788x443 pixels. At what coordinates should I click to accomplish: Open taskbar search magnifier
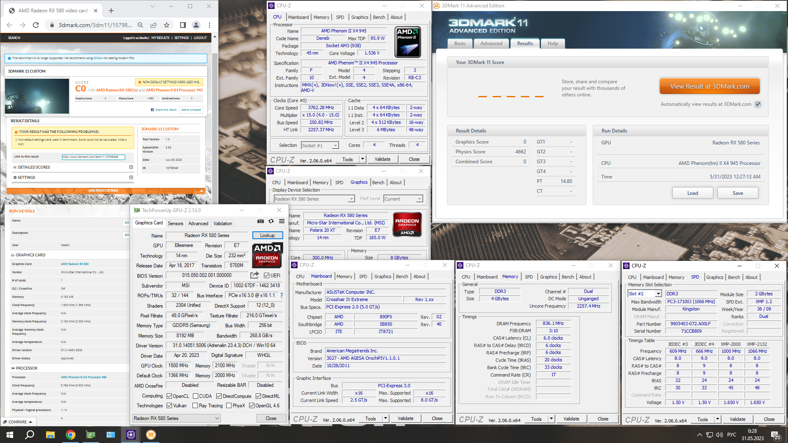pyautogui.click(x=30, y=435)
